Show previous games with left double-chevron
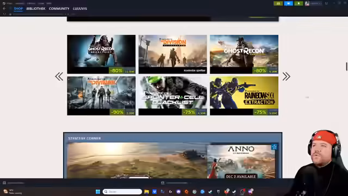Screen dimensions: 348x196 [x=59, y=76]
